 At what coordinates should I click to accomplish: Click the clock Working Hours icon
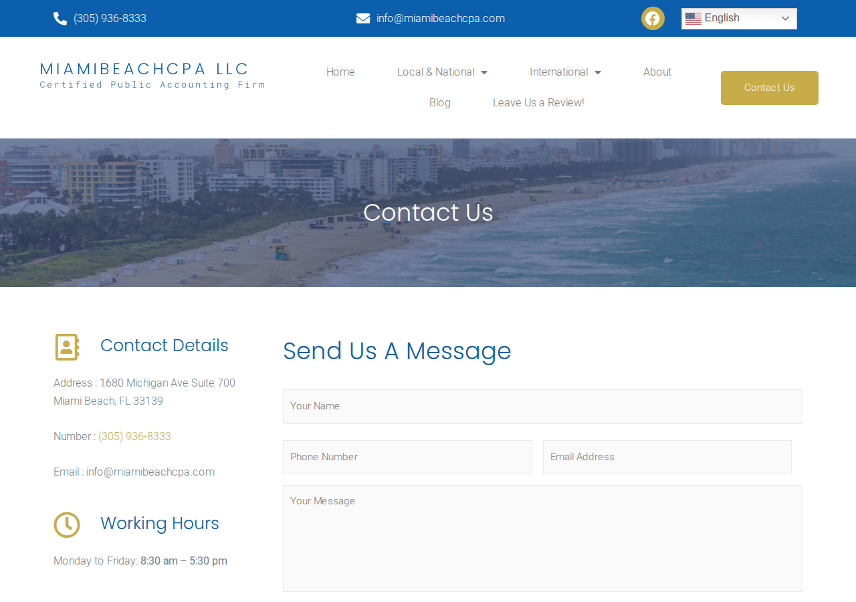pyautogui.click(x=67, y=525)
